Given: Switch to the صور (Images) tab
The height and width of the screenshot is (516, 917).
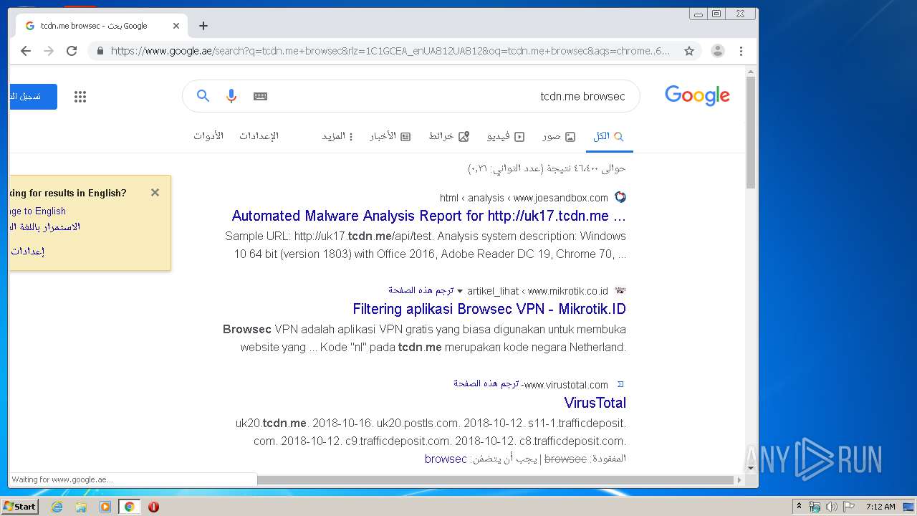Looking at the screenshot, I should (559, 136).
